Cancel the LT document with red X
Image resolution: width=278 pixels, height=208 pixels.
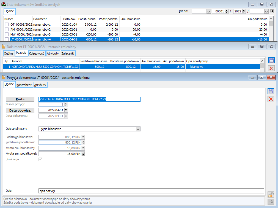(271, 68)
